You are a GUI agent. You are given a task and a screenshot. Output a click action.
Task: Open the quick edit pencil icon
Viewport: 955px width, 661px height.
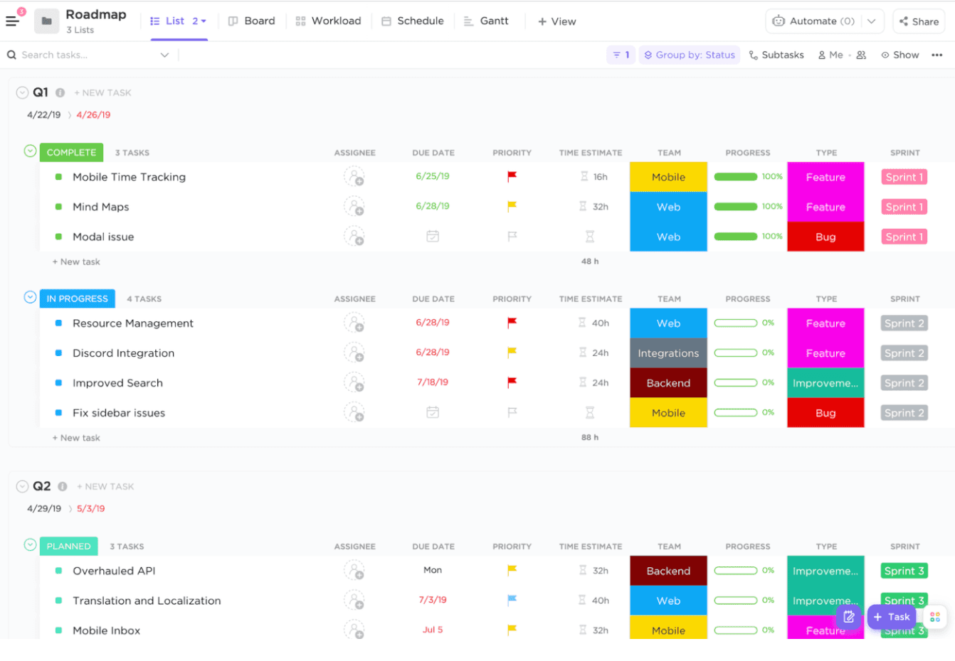point(848,617)
